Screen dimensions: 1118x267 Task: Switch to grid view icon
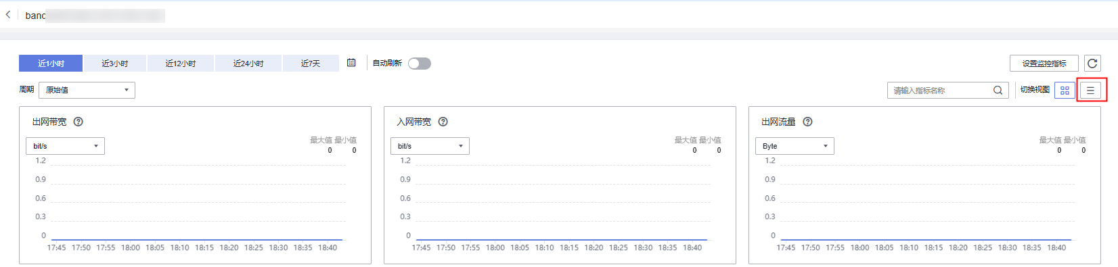click(x=1065, y=90)
